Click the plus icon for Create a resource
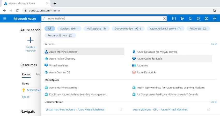The width and height of the screenshot is (220, 116). 31,40
